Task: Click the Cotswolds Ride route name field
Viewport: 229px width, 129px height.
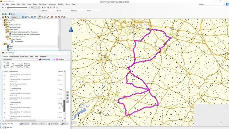Action: tap(20, 59)
